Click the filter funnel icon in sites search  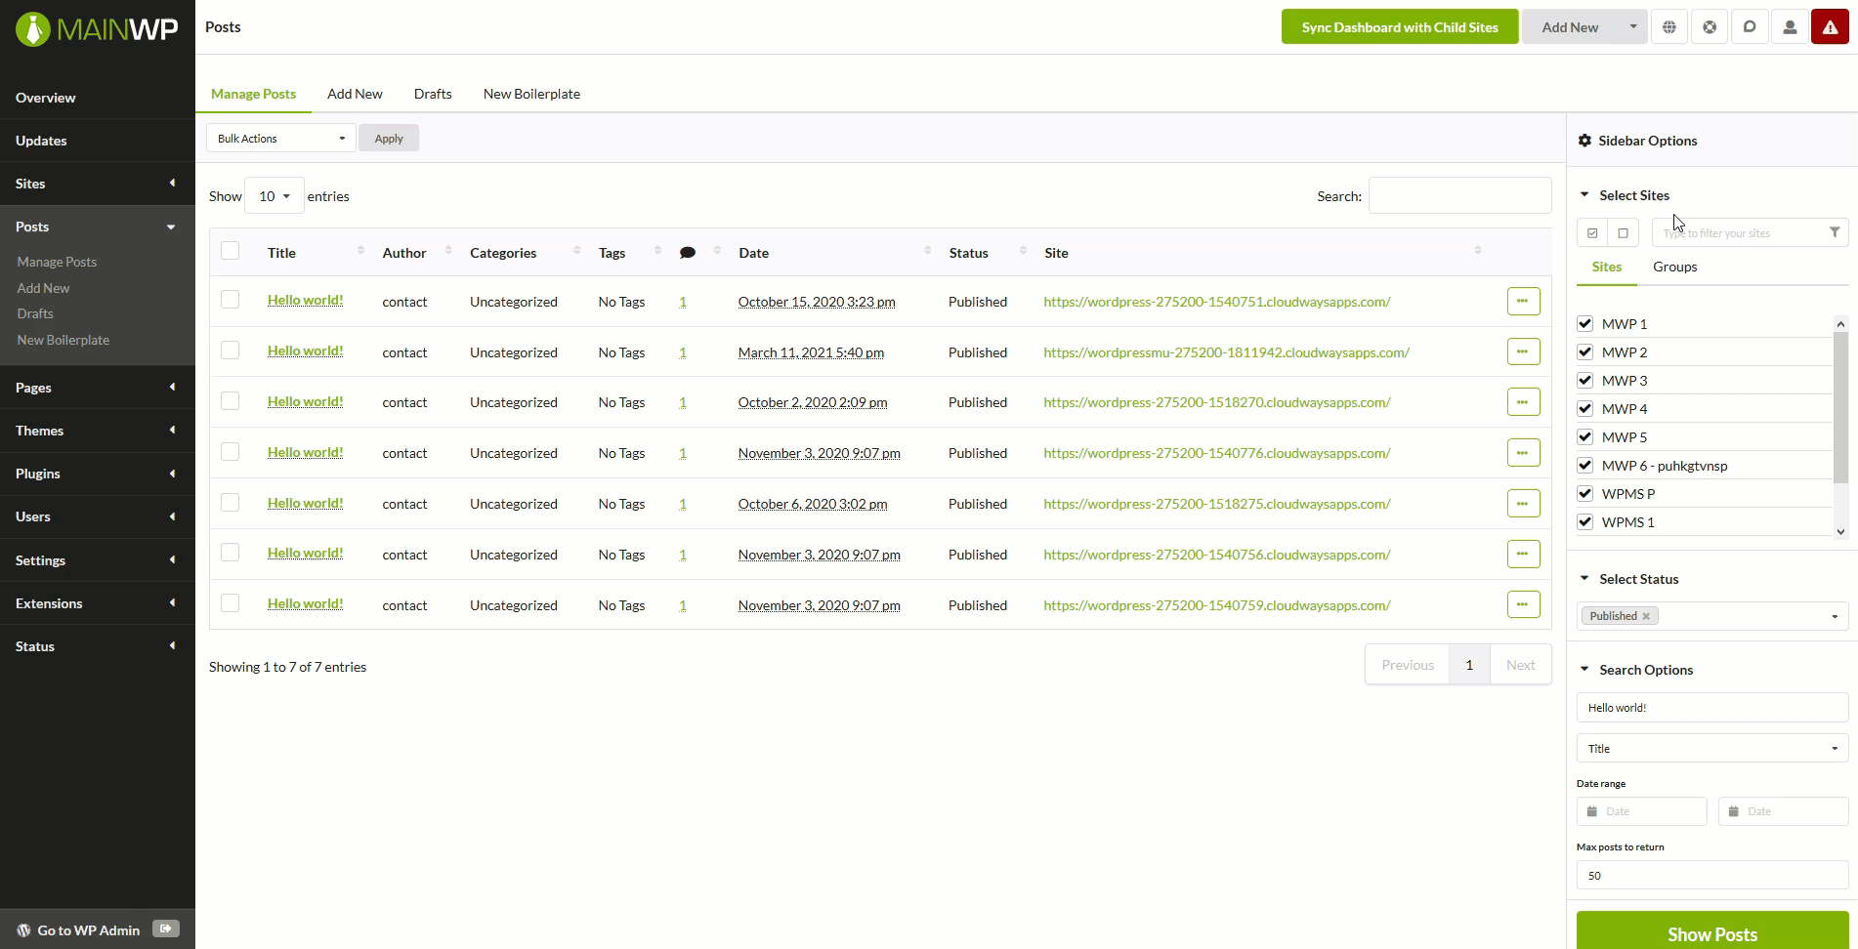[x=1835, y=232]
